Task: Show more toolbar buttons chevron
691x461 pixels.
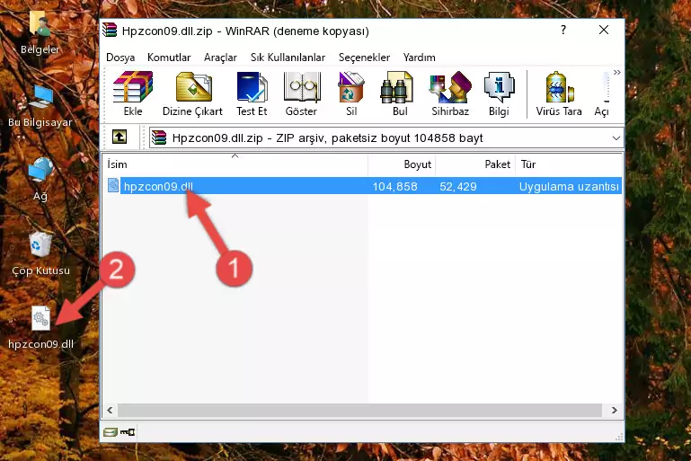Action: pos(616,72)
